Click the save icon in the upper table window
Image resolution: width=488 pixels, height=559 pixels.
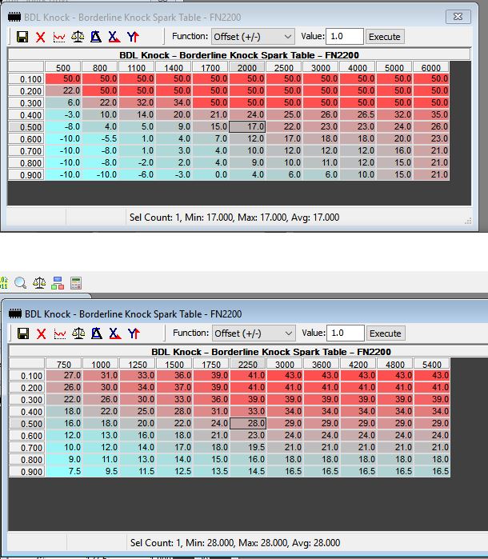(22, 37)
